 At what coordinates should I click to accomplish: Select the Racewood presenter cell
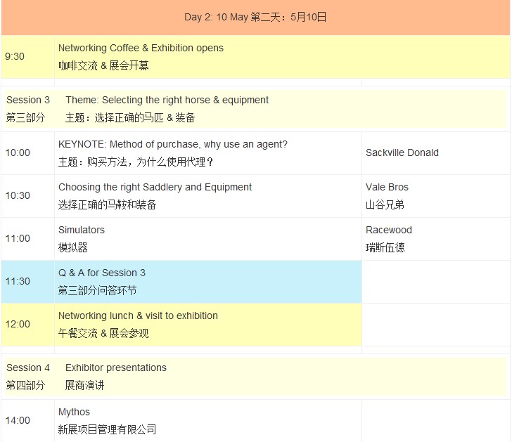click(388, 238)
